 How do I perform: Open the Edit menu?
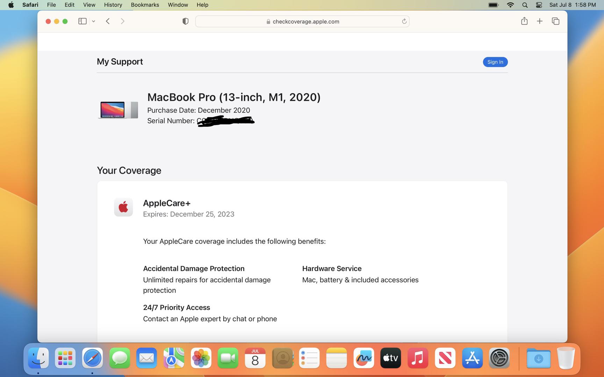click(70, 5)
